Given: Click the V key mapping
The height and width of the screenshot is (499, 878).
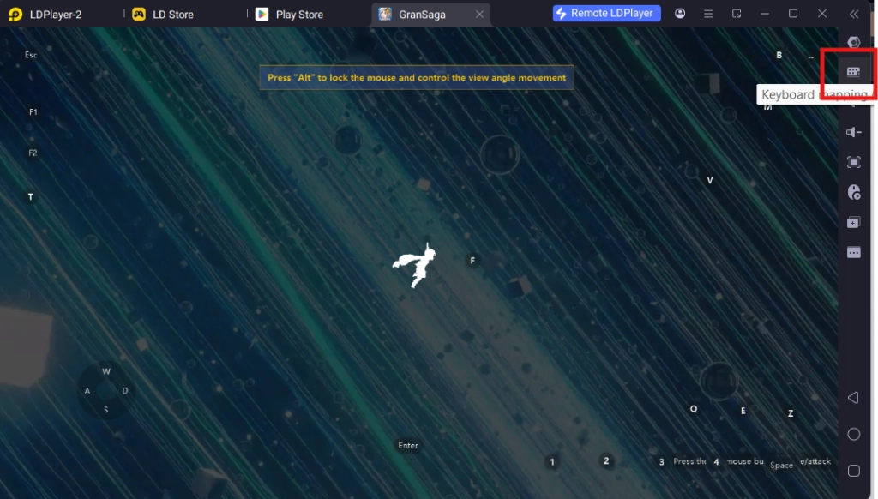Looking at the screenshot, I should pyautogui.click(x=709, y=180).
